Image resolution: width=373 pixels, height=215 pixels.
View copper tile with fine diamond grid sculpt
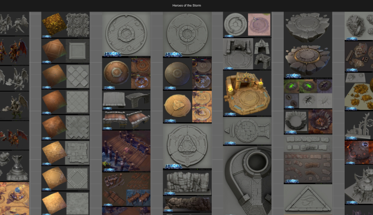pos(66,102)
